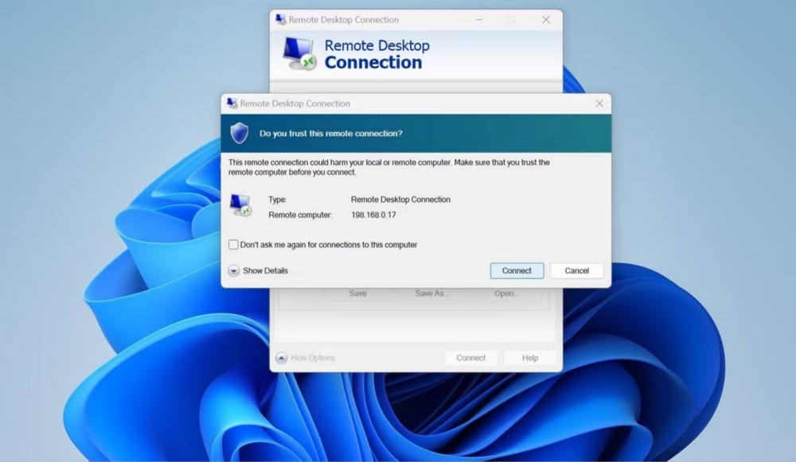Click the "Do you trust this remote connection?" heading
The image size is (796, 462).
click(330, 134)
